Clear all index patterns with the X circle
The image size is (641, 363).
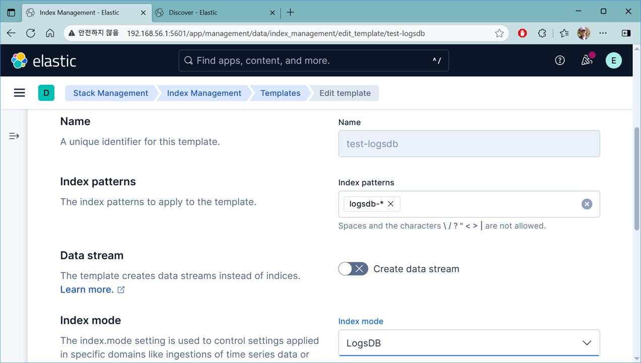tap(587, 204)
